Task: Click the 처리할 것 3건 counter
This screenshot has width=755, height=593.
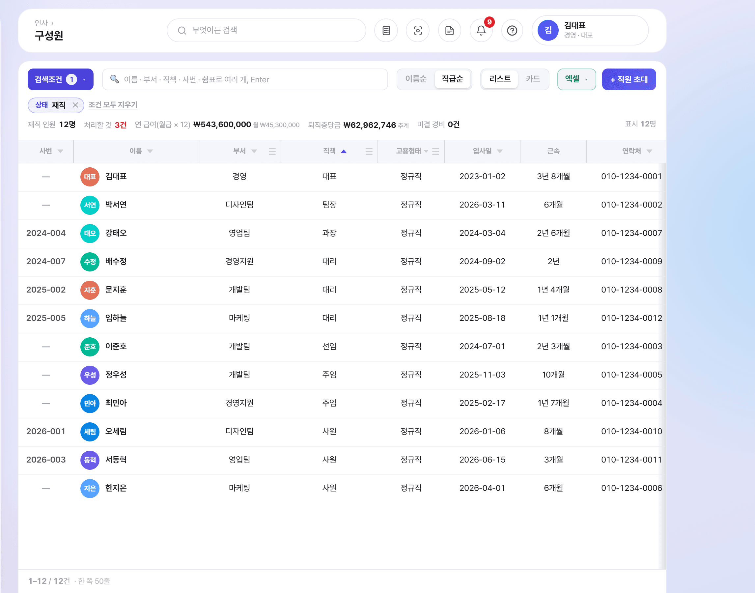Action: (x=105, y=125)
